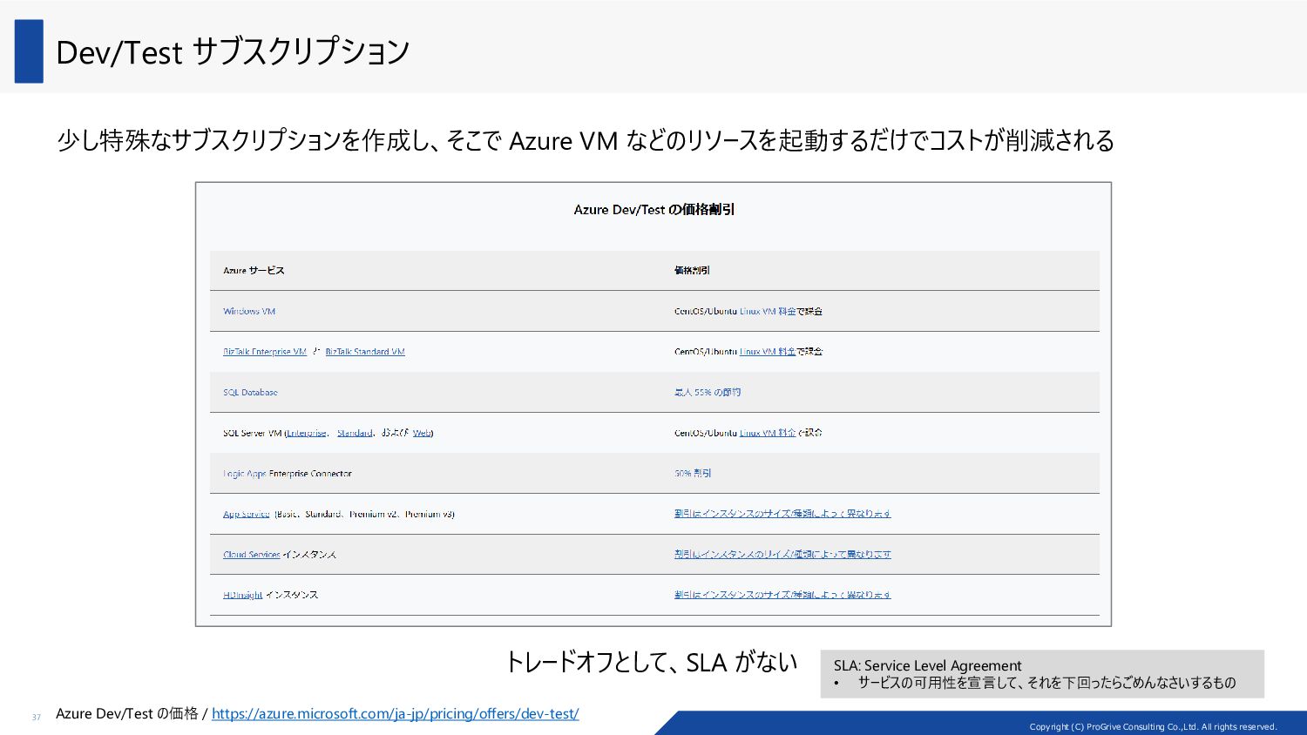Open the BizTalk Enterprise VM link

pos(265,352)
